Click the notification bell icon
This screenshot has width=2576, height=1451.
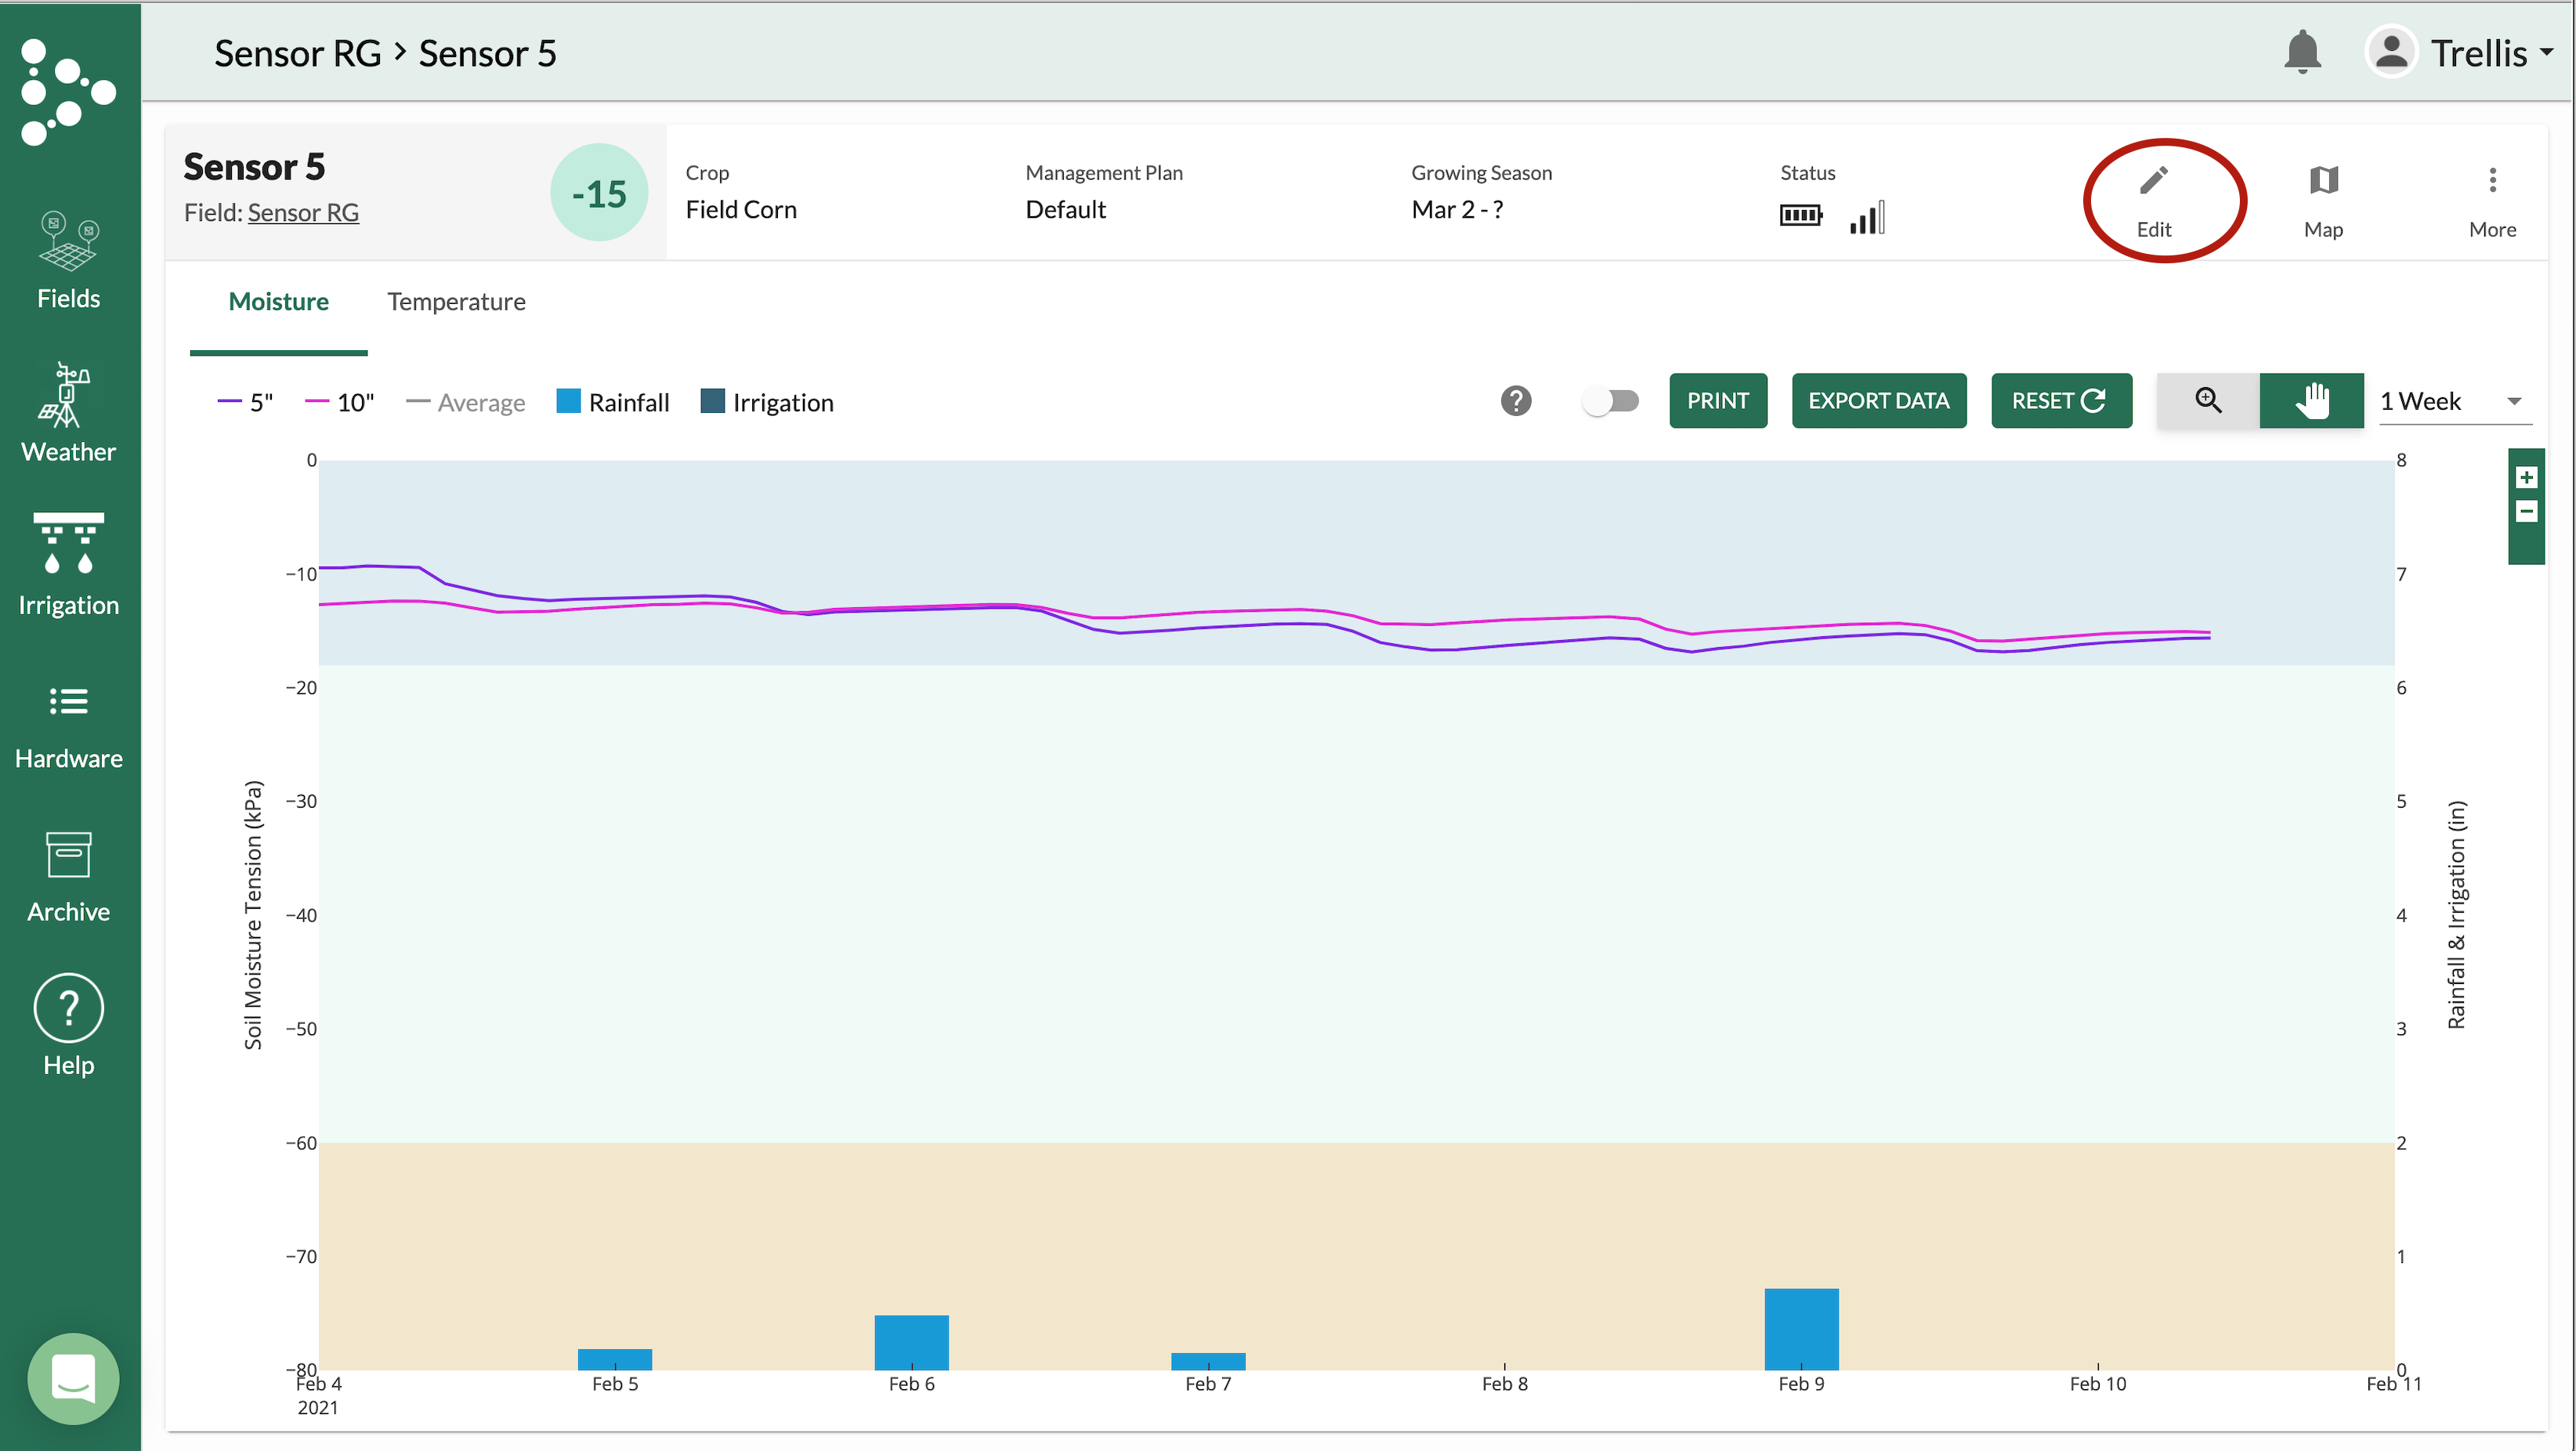pyautogui.click(x=2301, y=52)
